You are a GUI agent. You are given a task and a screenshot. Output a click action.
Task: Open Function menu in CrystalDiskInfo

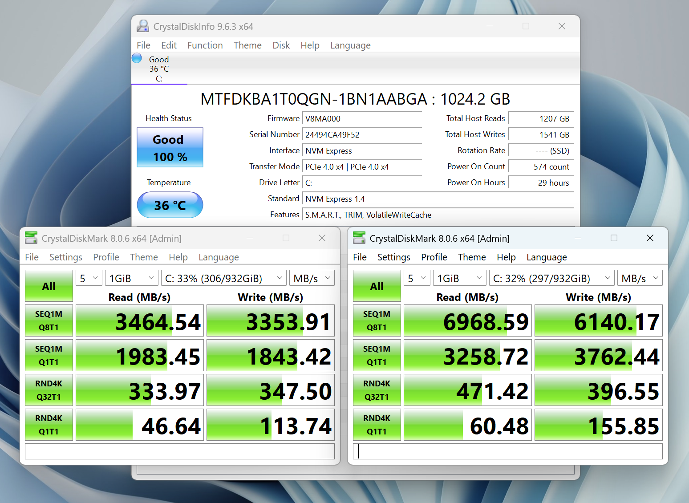coord(205,45)
